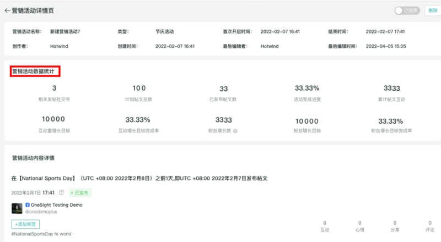Screen dimensions: 441x242
Task: Click the #NationalSportsDay hi world post text
Action: click(x=41, y=234)
